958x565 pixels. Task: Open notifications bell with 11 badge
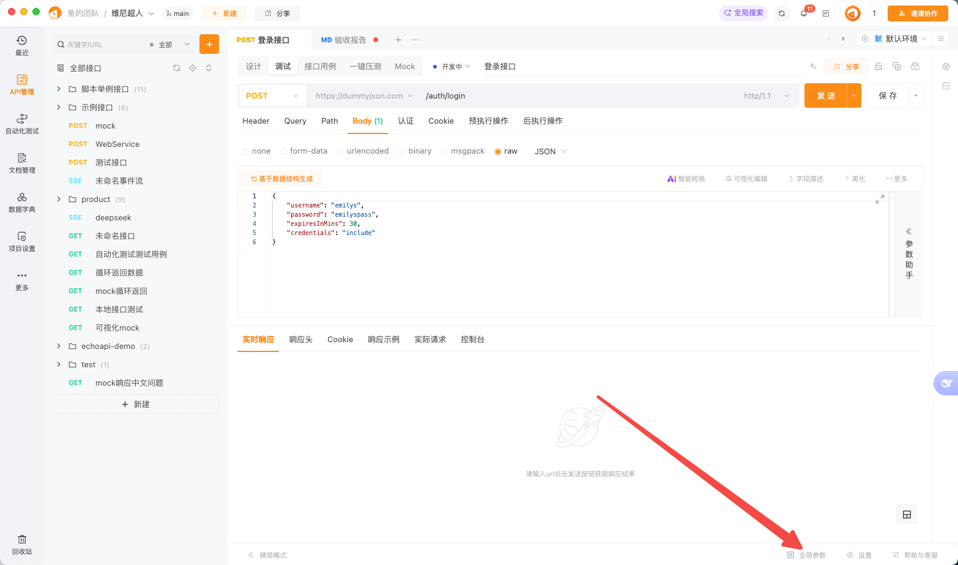804,13
